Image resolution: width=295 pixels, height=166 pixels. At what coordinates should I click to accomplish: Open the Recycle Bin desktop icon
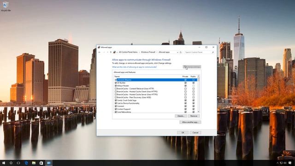click(6, 6)
